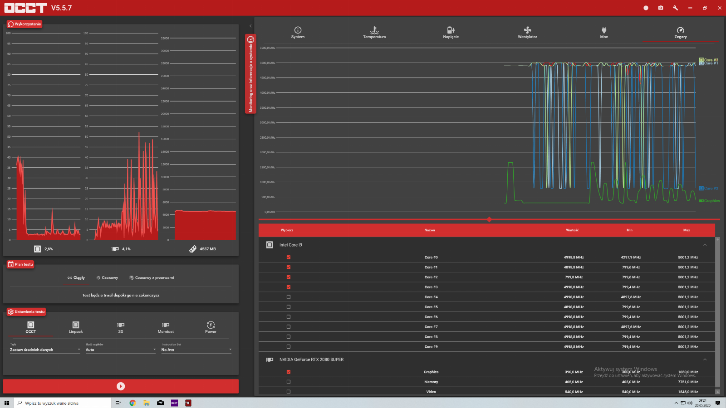This screenshot has height=408, width=726.
Task: Select the Linpack test type
Action: point(76,327)
